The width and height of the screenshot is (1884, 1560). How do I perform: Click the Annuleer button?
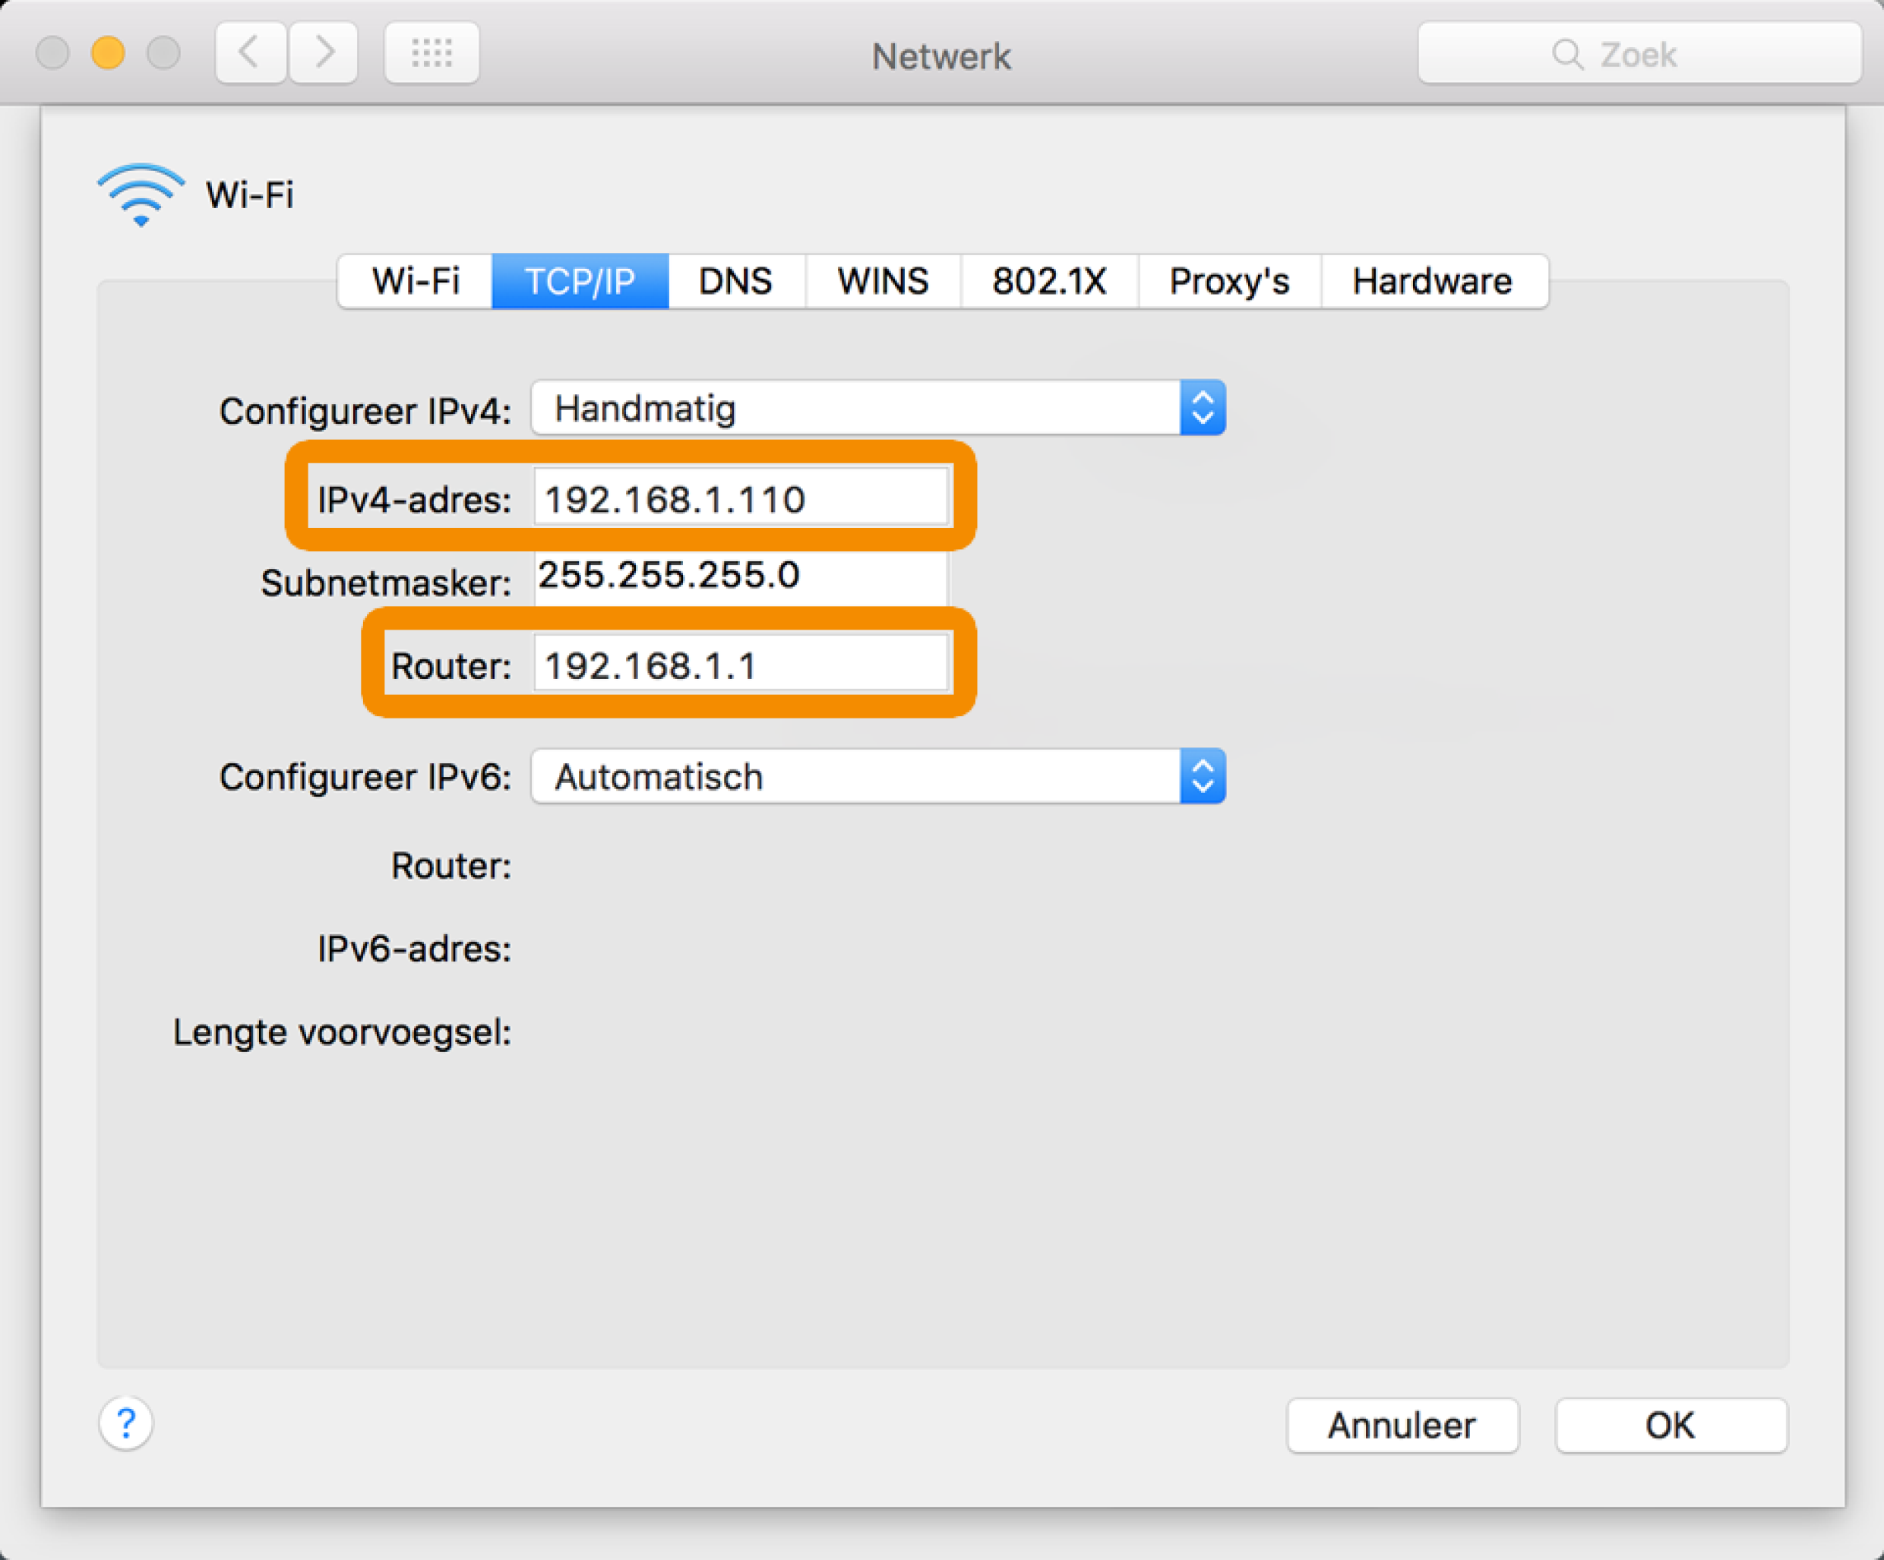point(1402,1426)
